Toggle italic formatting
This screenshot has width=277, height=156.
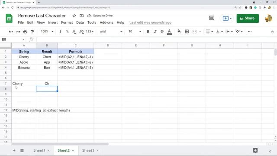point(155,32)
